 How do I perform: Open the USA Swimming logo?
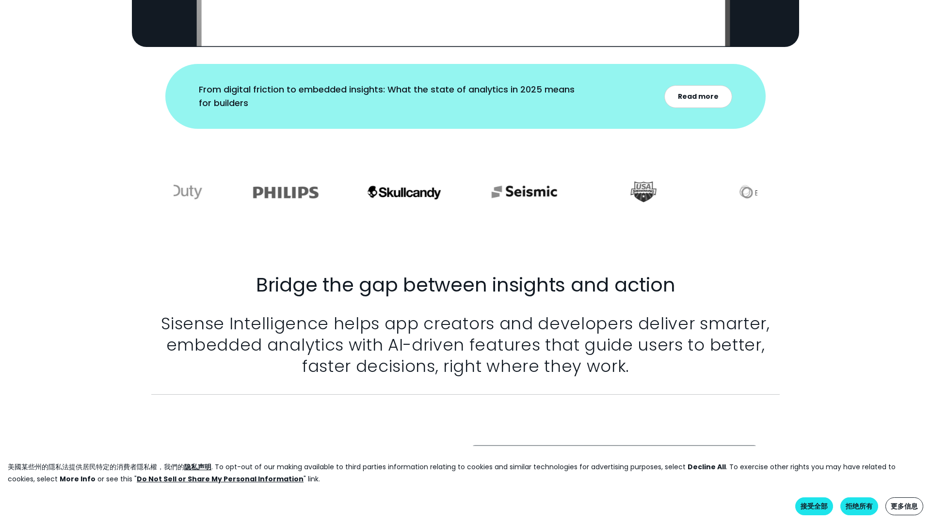(x=643, y=191)
